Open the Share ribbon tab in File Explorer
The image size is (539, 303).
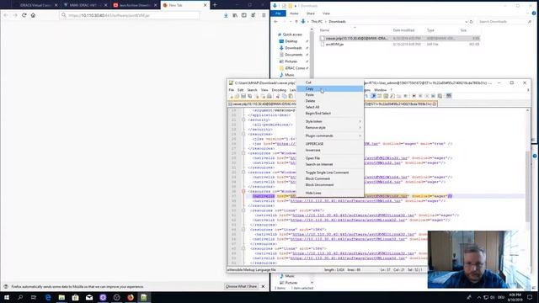click(x=311, y=13)
